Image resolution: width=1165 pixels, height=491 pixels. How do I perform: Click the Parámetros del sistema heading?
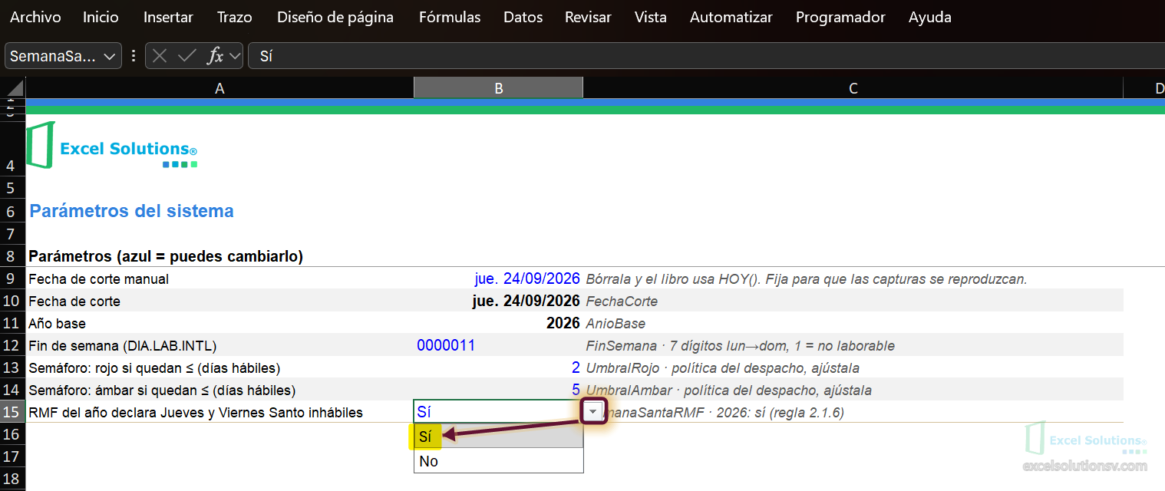click(x=131, y=210)
